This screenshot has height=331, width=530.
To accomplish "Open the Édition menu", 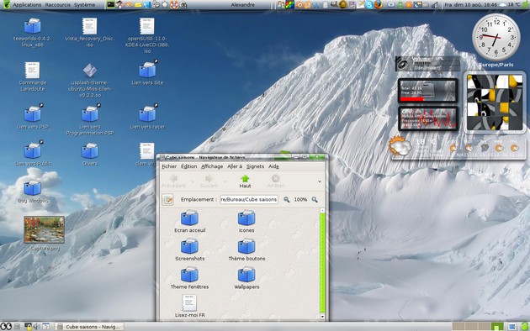I will 188,166.
